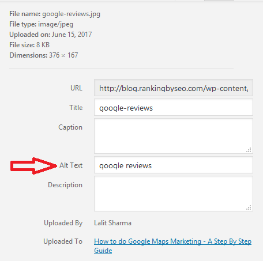Grab the Description box resize handle
Image resolution: width=263 pixels, height=261 pixels.
[x=249, y=207]
